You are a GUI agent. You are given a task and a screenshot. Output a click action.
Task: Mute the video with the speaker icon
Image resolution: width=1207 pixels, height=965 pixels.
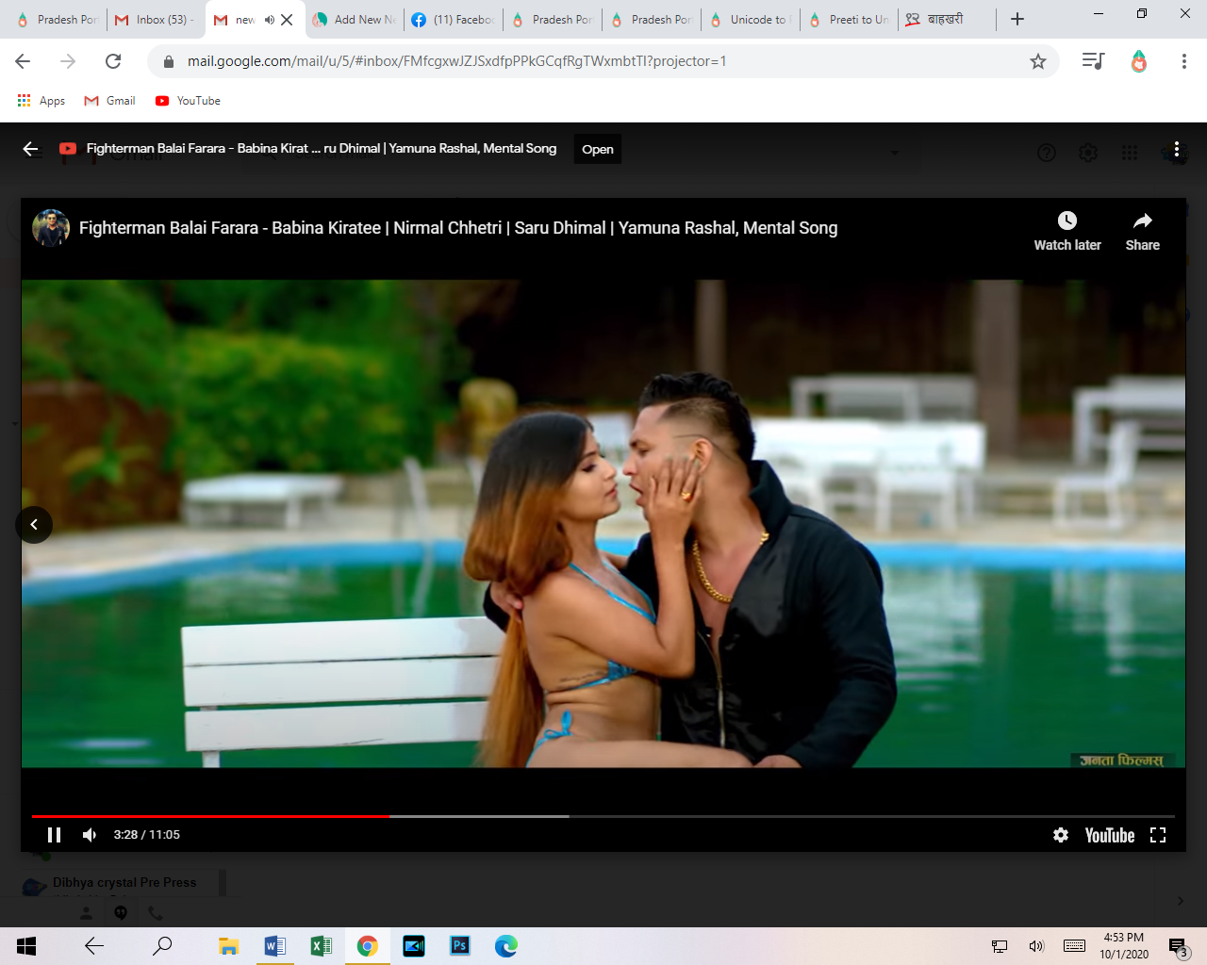pyautogui.click(x=90, y=835)
